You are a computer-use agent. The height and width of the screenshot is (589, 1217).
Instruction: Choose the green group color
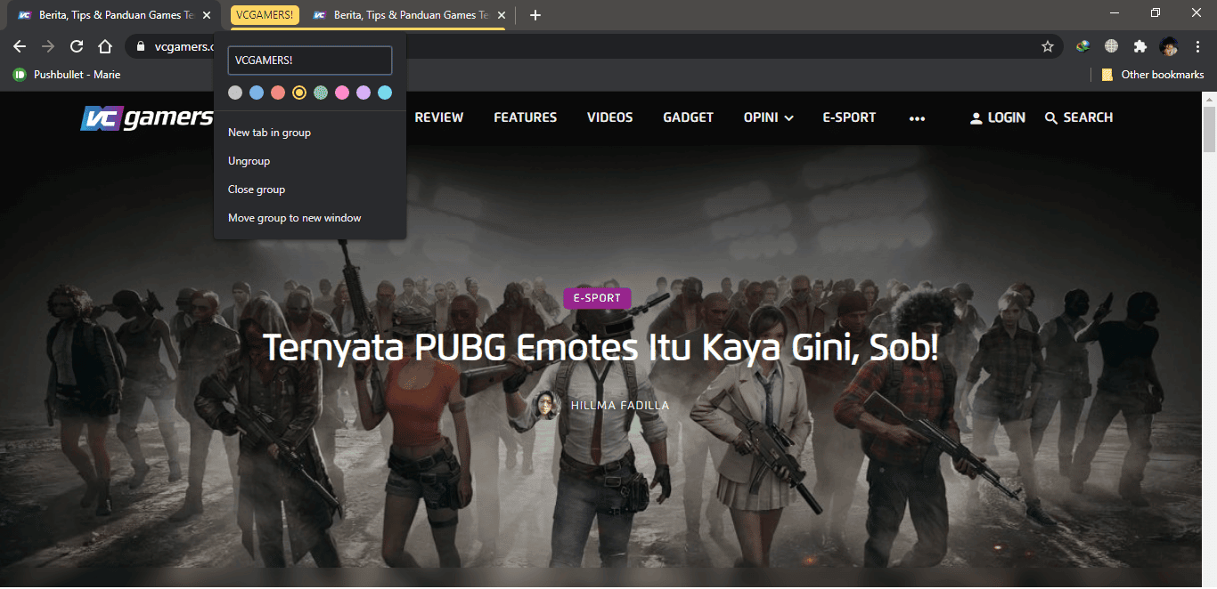point(321,93)
